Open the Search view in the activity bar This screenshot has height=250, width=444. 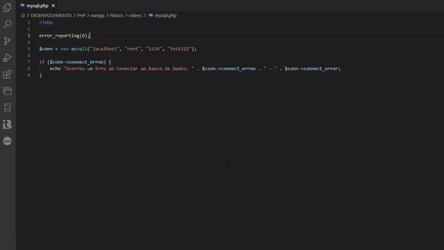pyautogui.click(x=8, y=24)
